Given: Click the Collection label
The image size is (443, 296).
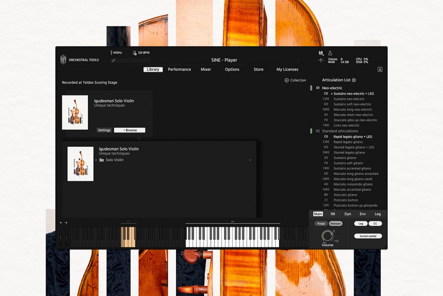Looking at the screenshot, I should pyautogui.click(x=298, y=80).
